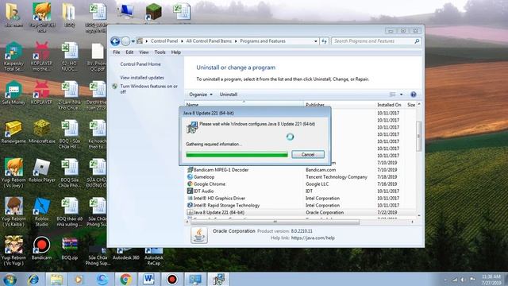Image resolution: width=508 pixels, height=286 pixels.
Task: Expand arrow after Control Panel breadcrumb
Action: coord(183,41)
